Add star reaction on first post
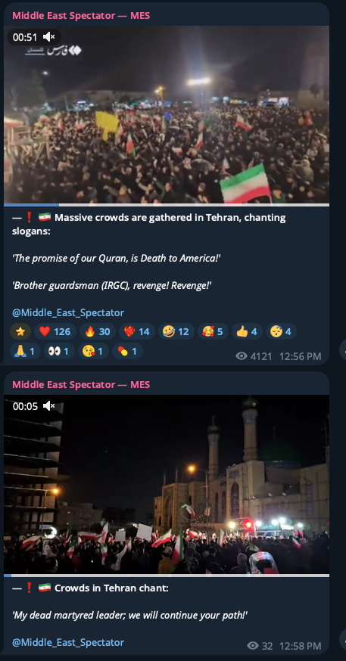This screenshot has height=661, width=346. (x=20, y=331)
